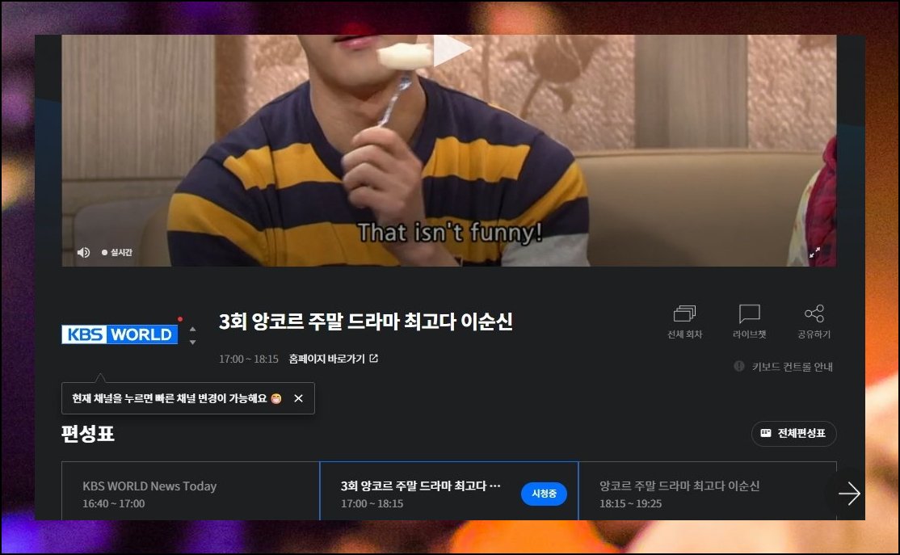900x555 pixels.
Task: Mute the live stream volume speaker
Action: [x=84, y=253]
